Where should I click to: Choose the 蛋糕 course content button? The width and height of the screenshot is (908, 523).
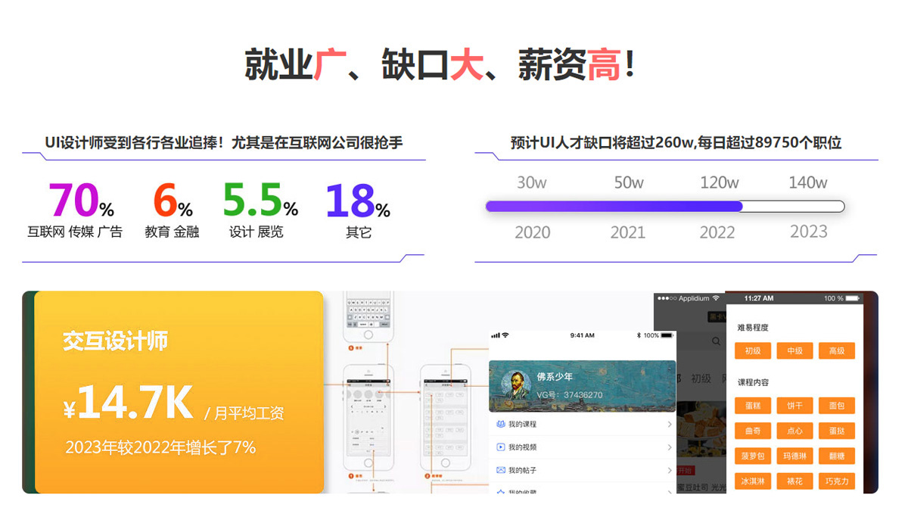752,406
